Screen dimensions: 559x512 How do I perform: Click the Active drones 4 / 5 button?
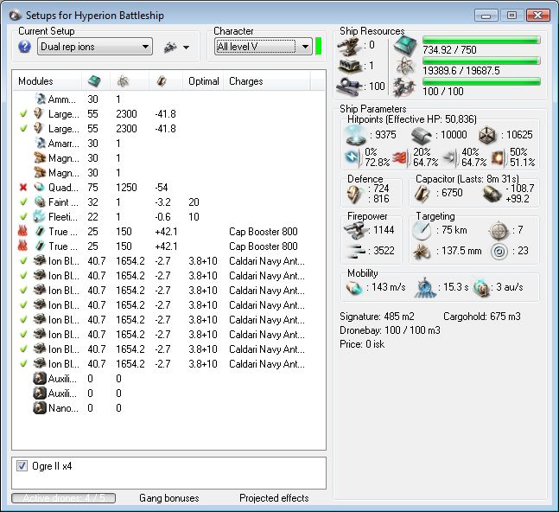(63, 497)
